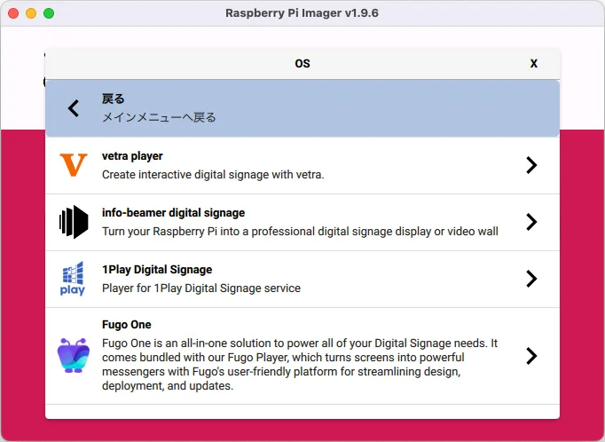The image size is (605, 442).
Task: Select the vetra player title
Action: 132,156
